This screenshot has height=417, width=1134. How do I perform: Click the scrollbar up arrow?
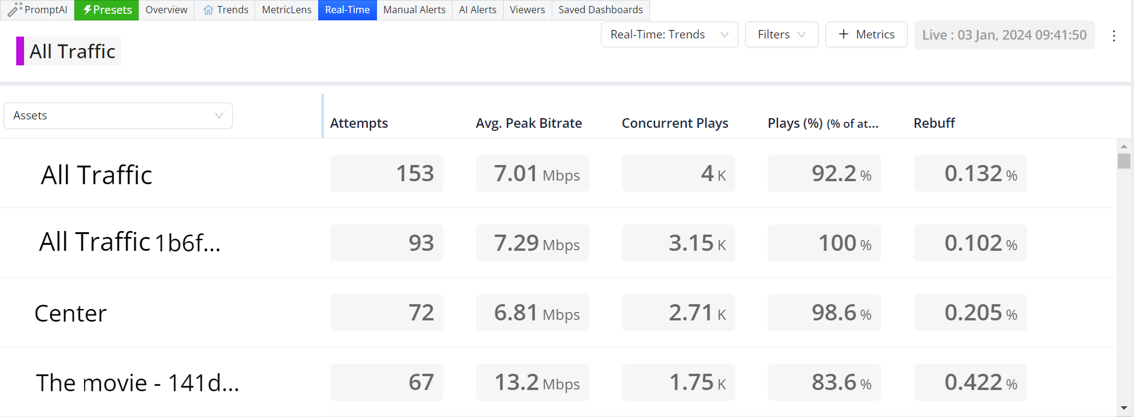(1124, 146)
